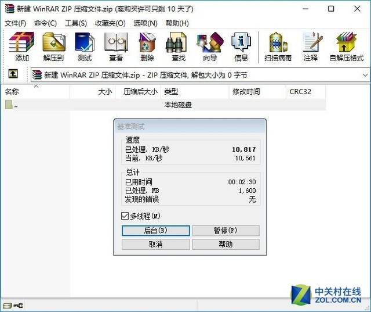Click the Delete (删除) recycle icon
Viewport: 371px width, 312px height.
click(x=147, y=42)
